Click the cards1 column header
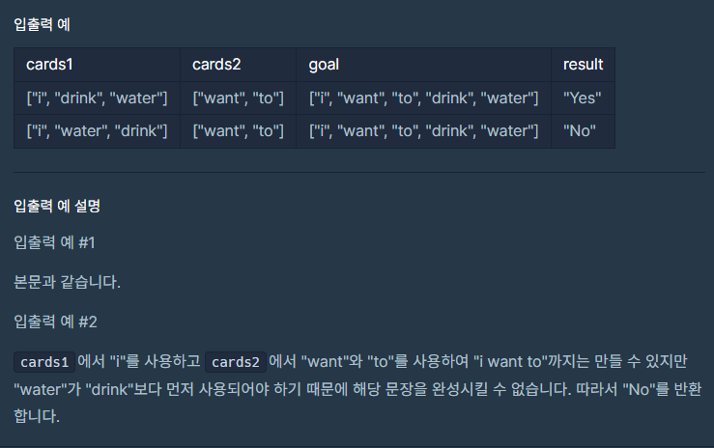The image size is (714, 448). pyautogui.click(x=97, y=65)
